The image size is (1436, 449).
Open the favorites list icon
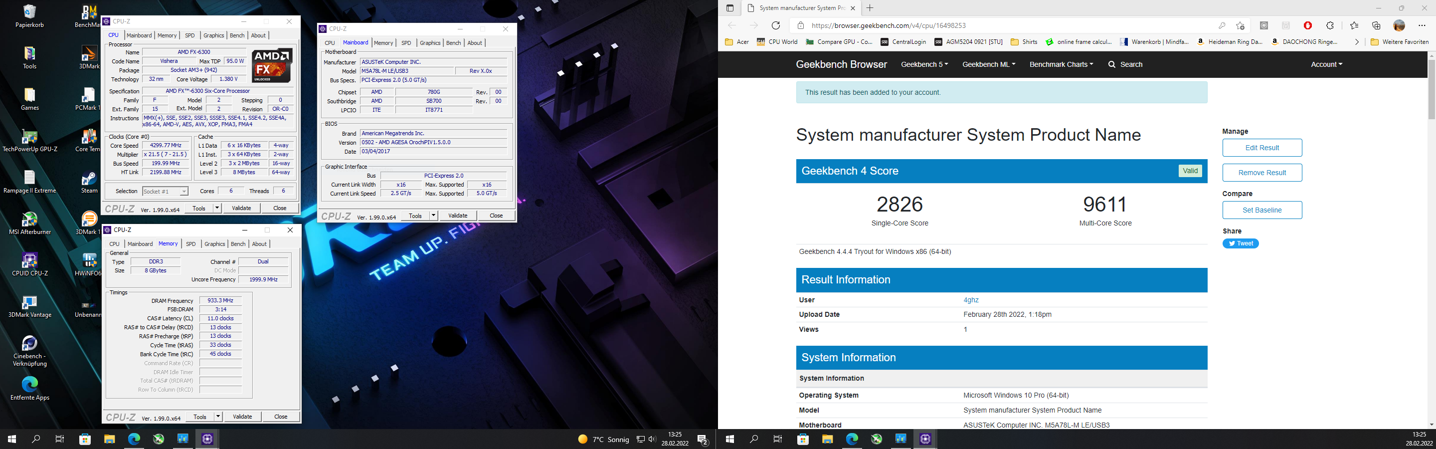[1354, 25]
